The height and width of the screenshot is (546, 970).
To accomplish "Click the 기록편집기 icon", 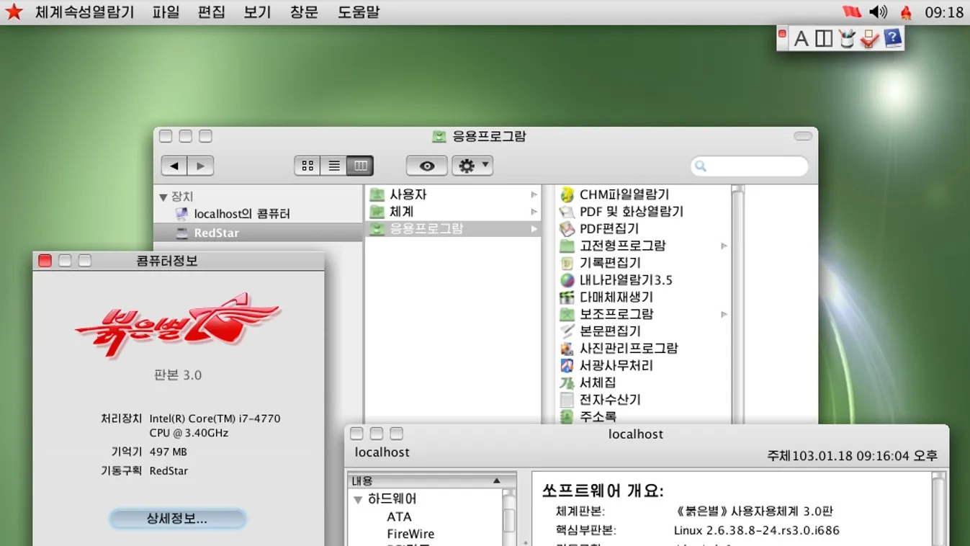I will (567, 263).
